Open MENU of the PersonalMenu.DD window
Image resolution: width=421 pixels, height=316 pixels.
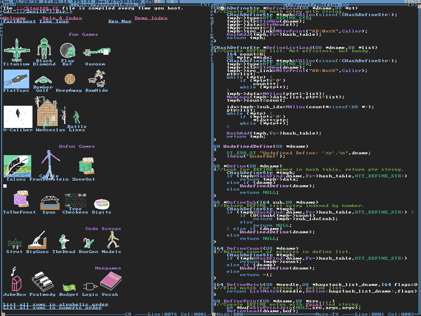click(x=9, y=5)
